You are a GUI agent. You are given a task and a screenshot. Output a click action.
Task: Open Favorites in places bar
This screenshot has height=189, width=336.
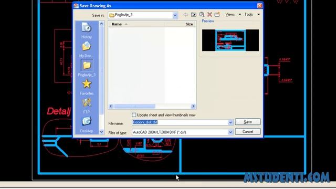pos(87,87)
